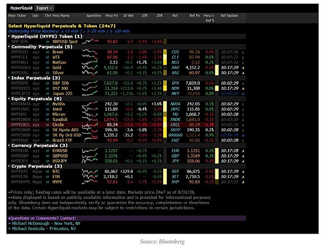Collapse the Index Perpetuals section

point(9,78)
